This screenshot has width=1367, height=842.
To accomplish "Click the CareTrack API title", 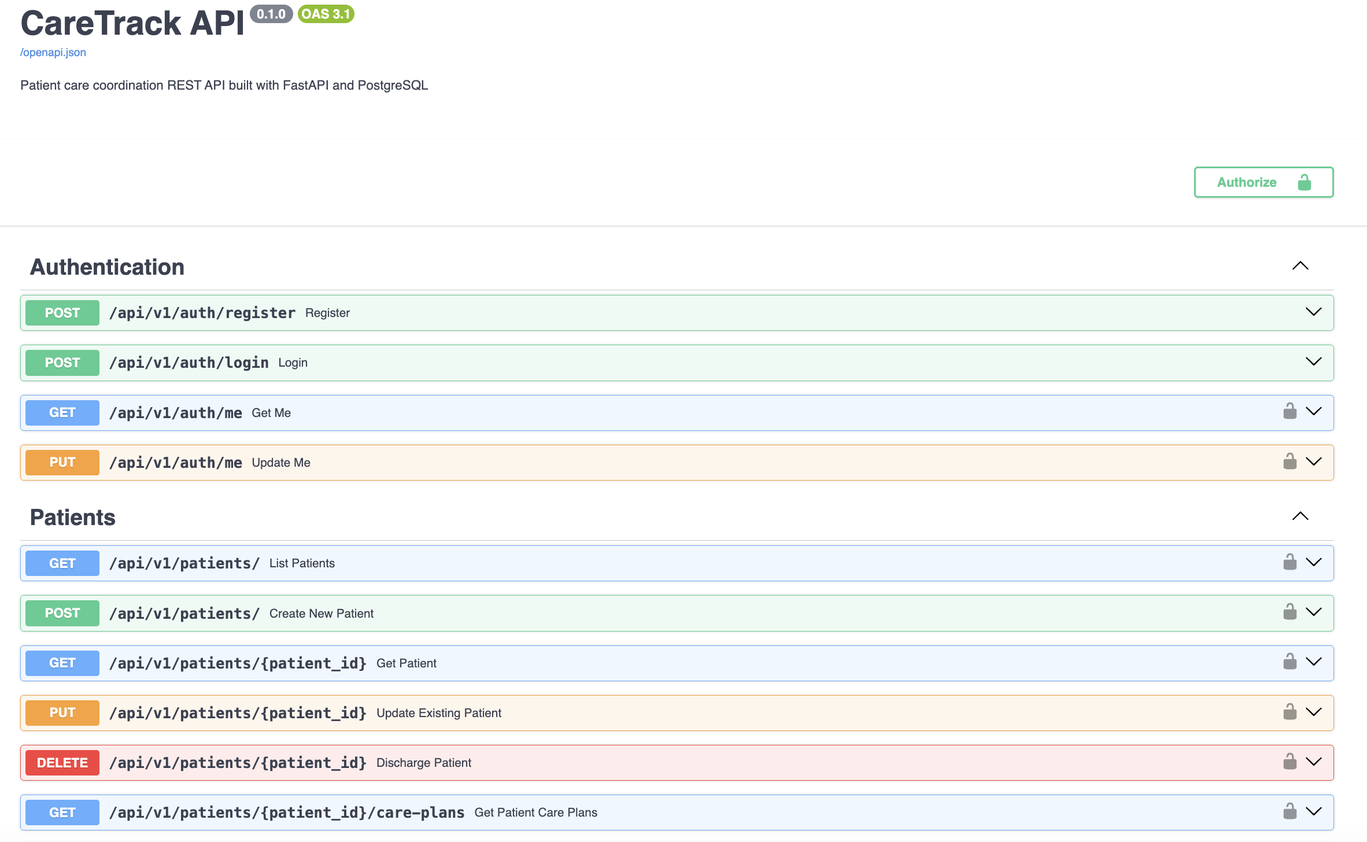I will click(132, 23).
